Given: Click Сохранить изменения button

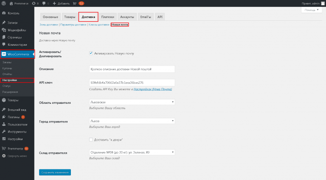Looking at the screenshot, I should 55,172.
